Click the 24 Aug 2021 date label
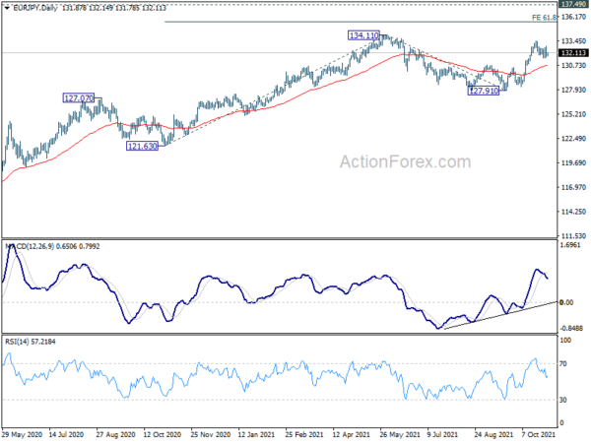Screen dimensions: 591x443 tap(493, 434)
